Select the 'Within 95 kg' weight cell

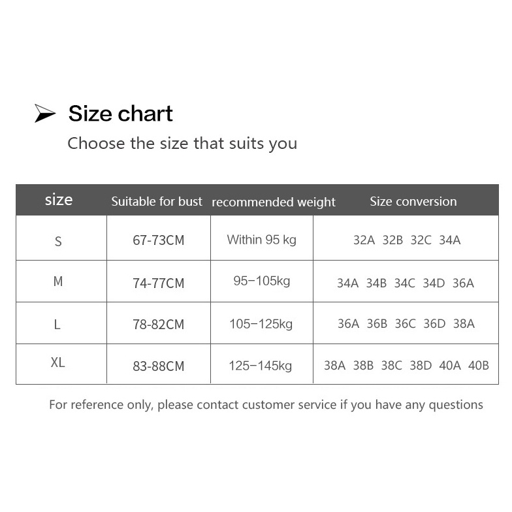click(x=261, y=240)
